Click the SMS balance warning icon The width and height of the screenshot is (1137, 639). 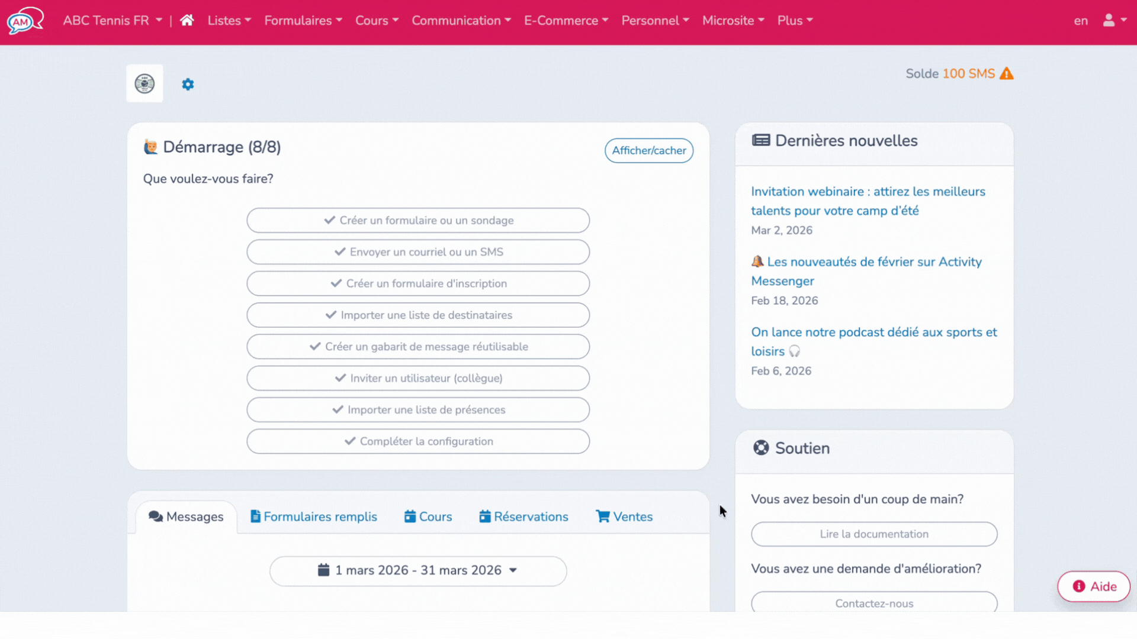click(x=1007, y=73)
